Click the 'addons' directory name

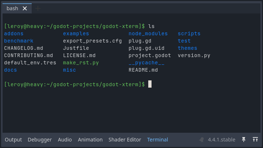tap(14, 34)
